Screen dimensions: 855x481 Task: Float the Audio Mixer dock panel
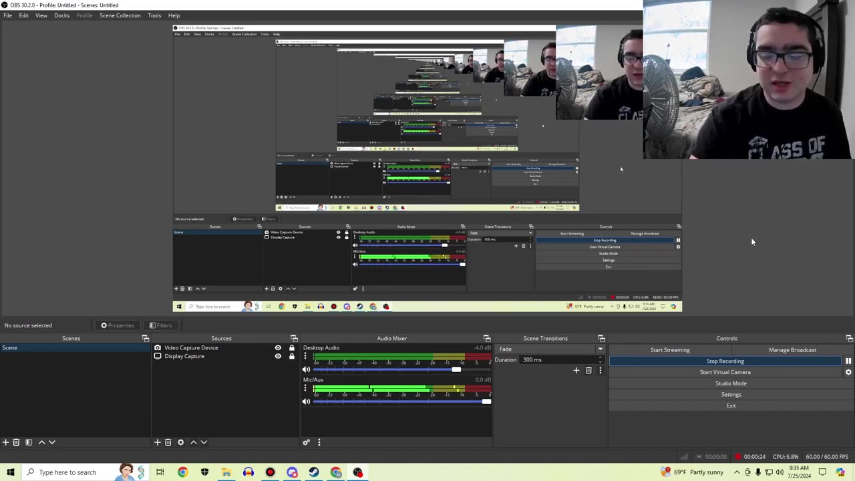(487, 339)
